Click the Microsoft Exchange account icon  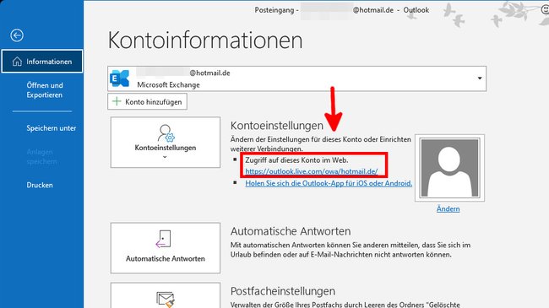(120, 78)
